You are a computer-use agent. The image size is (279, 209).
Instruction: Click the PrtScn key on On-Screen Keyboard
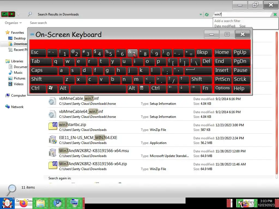[x=223, y=79]
